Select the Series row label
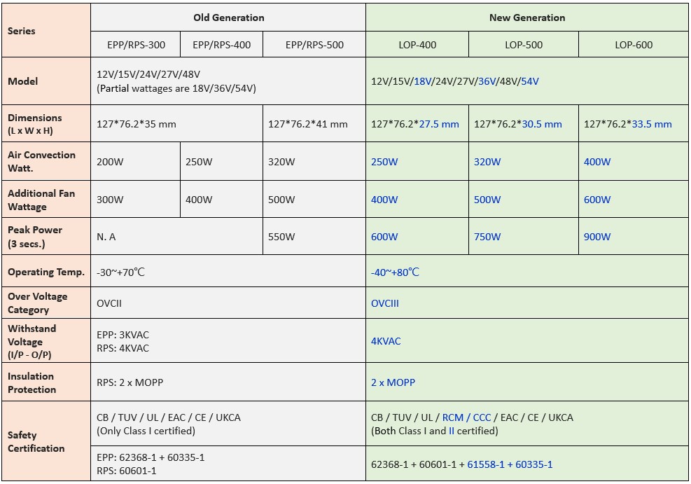 pos(22,31)
